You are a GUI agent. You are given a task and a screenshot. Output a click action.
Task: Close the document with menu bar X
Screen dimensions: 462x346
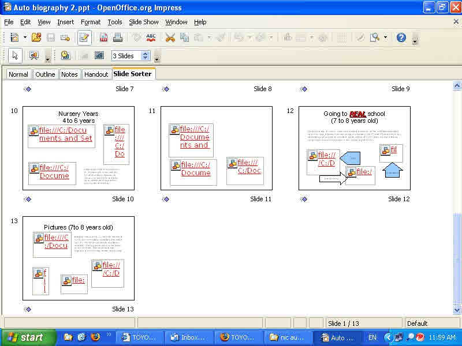(456, 22)
